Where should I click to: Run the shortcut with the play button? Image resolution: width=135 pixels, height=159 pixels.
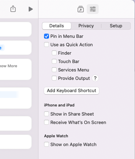(31, 9)
